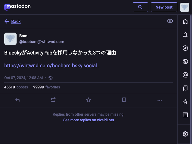192x144 pixels.
Task: Open Explore compass icon
Action: tap(185, 48)
